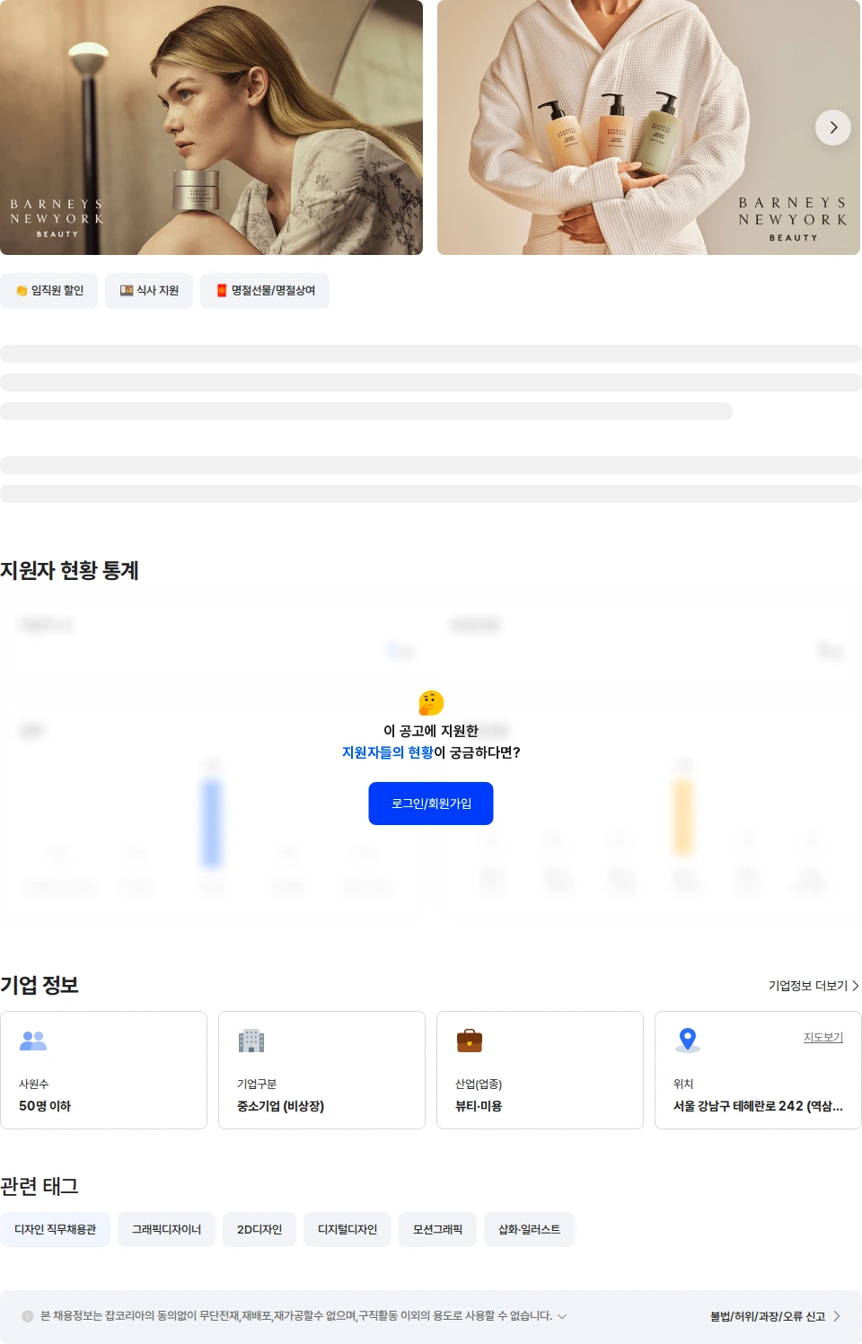Expand the copyright notice chevron
The image size is (862, 1344).
[562, 1316]
